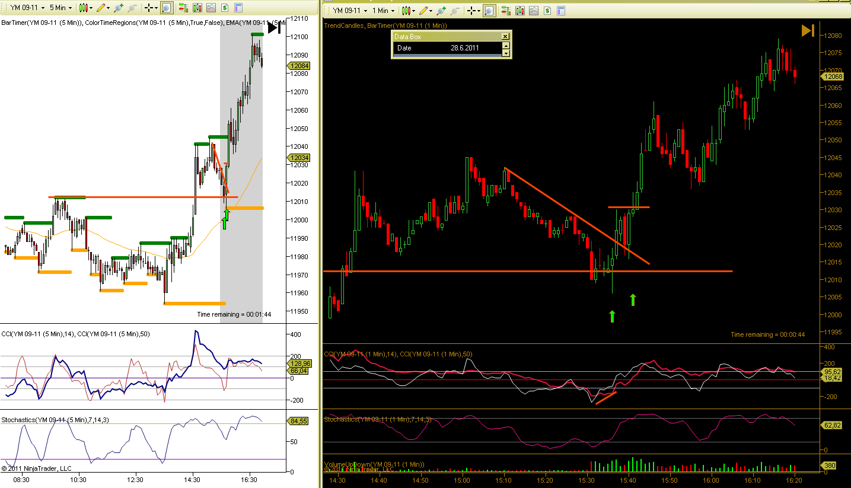Expand cross hair options arrow in 5 Min chart
The height and width of the screenshot is (488, 851).
point(156,8)
